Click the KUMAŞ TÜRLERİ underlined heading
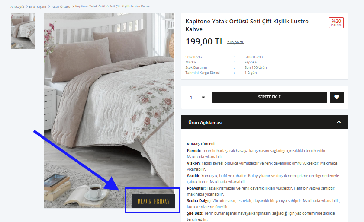Image resolution: width=364 pixels, height=222 pixels. click(200, 144)
